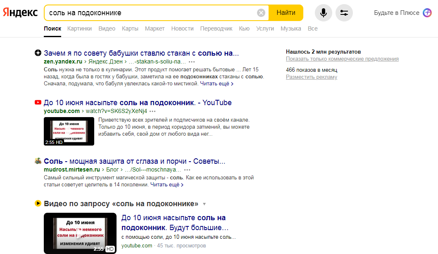Activate voice search microphone icon
This screenshot has height=254, width=438.
coord(324,13)
